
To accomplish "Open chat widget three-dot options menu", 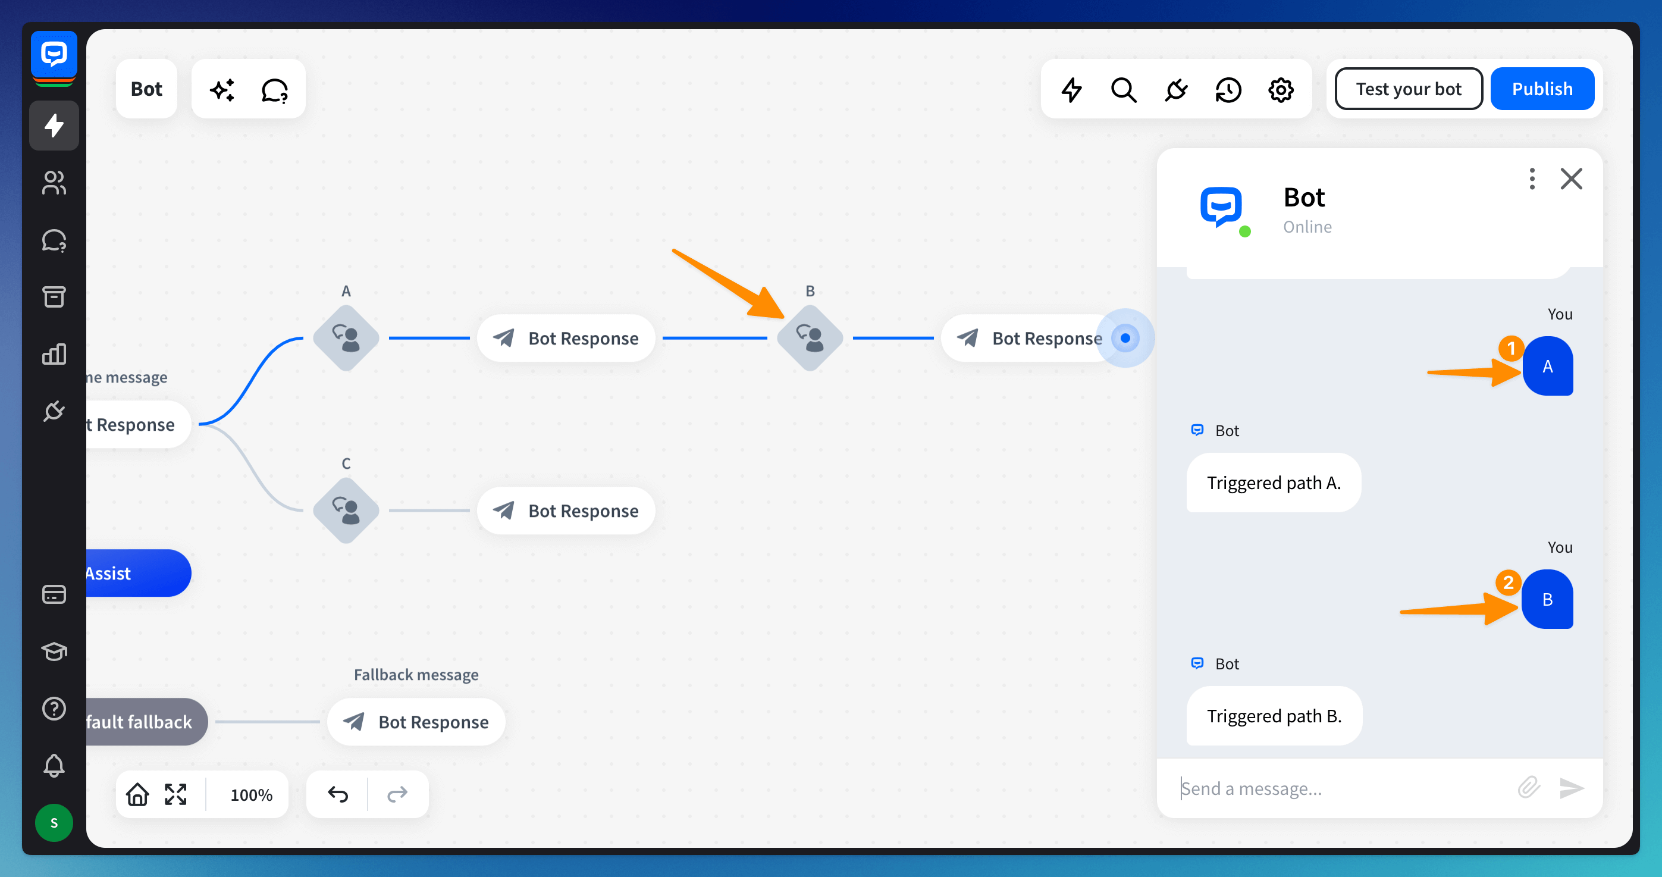I will tap(1532, 178).
